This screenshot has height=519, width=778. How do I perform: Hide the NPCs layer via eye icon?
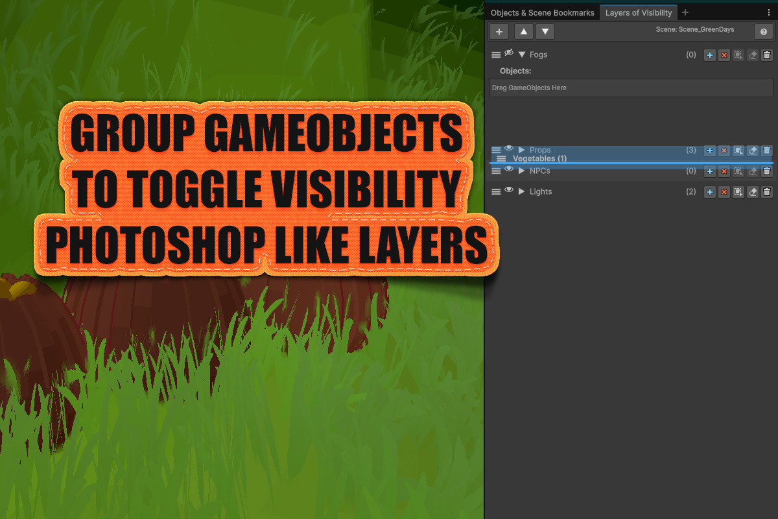click(509, 170)
